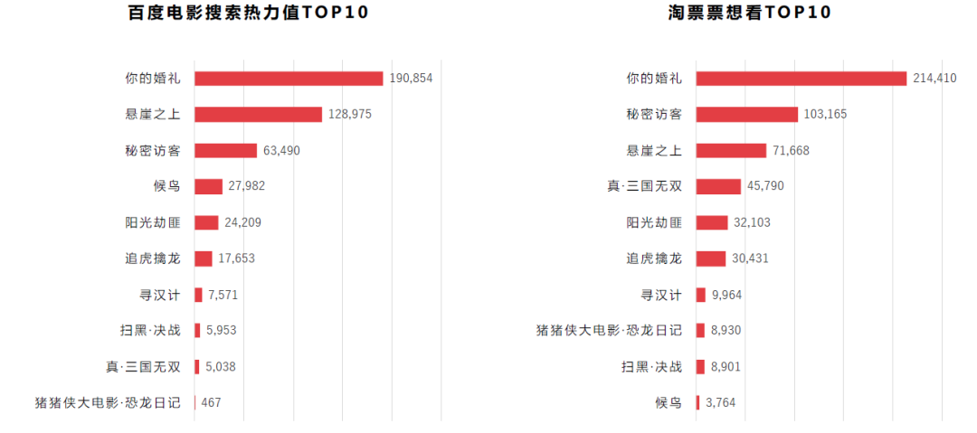Select the 悬崖之上 bar with value 128,975
This screenshot has height=433, width=977.
258,115
